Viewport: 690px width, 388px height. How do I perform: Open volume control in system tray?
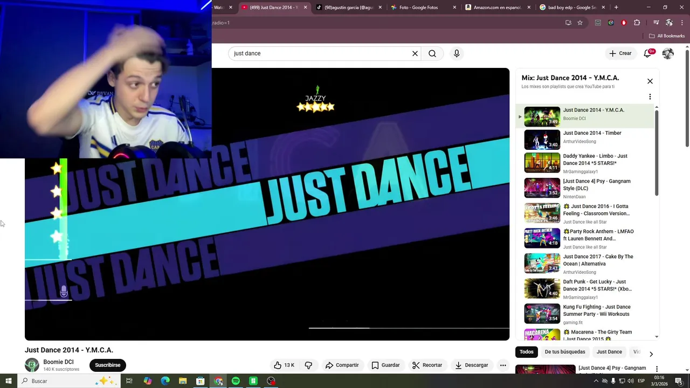coord(631,381)
